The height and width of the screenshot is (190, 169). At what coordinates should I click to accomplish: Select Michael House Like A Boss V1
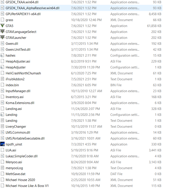pyautogui.click(x=27, y=186)
